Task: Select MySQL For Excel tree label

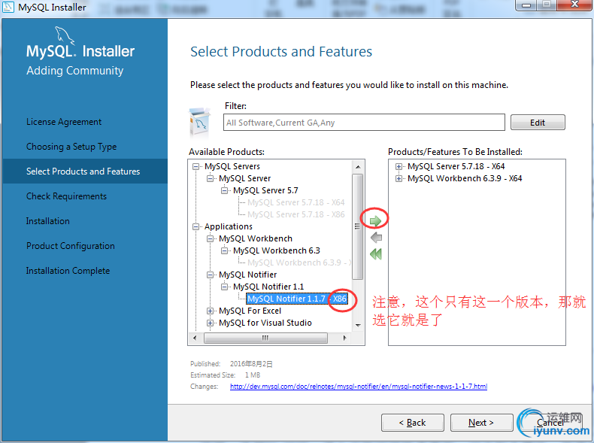Action: coord(250,311)
